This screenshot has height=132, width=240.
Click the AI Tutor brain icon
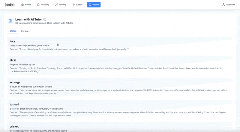click(10, 21)
